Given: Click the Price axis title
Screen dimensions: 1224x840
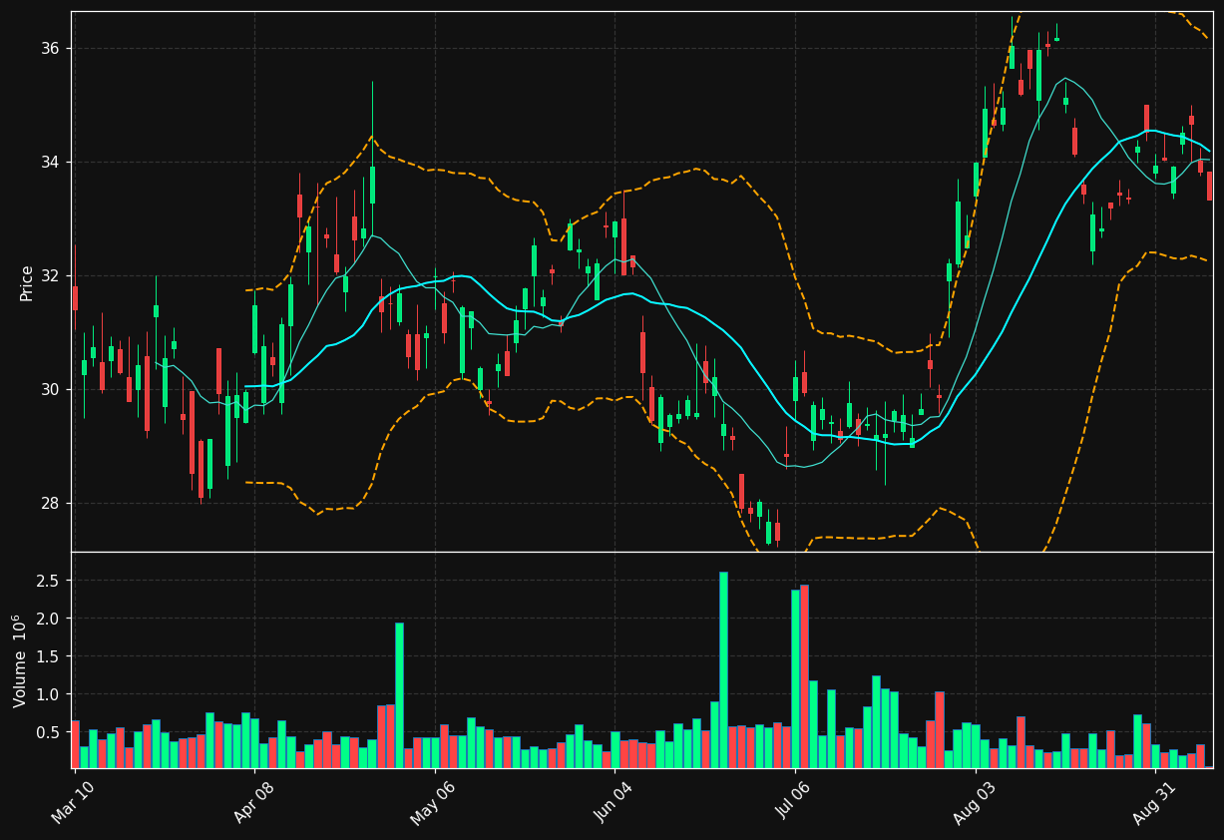Looking at the screenshot, I should click(x=27, y=282).
